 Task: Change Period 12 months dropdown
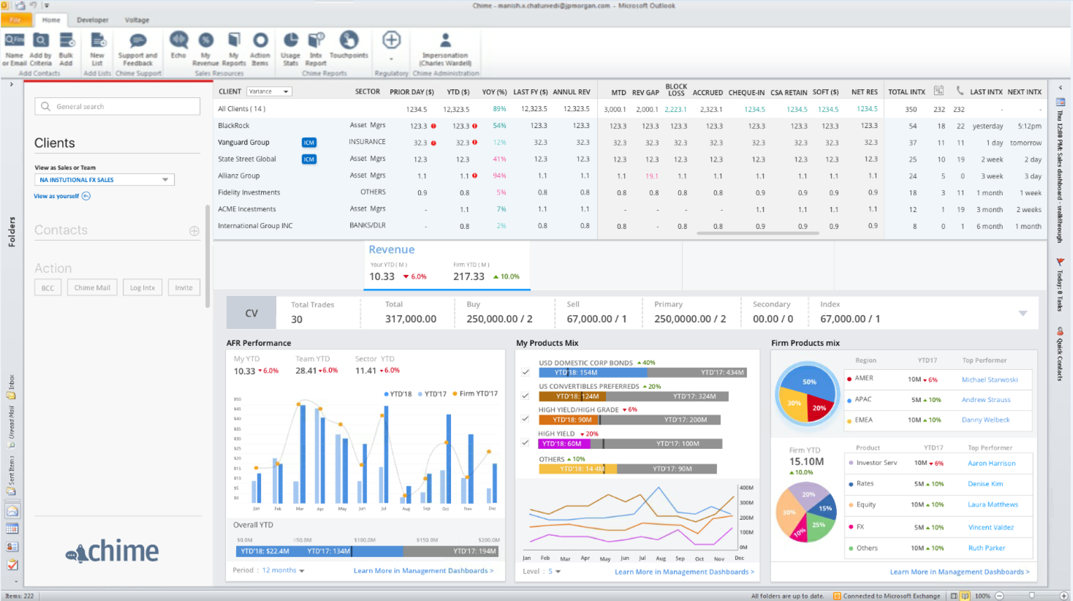(x=283, y=570)
